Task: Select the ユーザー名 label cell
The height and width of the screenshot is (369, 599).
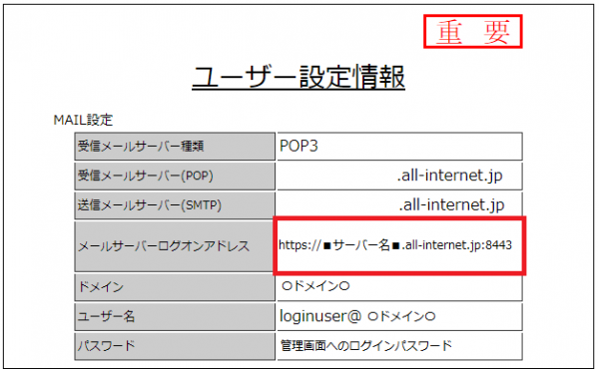Action: [175, 317]
